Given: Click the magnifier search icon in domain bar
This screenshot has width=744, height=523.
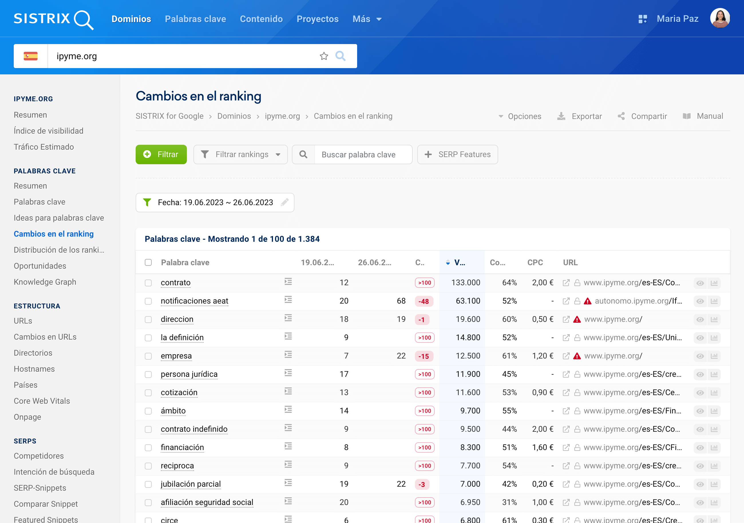Looking at the screenshot, I should pos(340,56).
